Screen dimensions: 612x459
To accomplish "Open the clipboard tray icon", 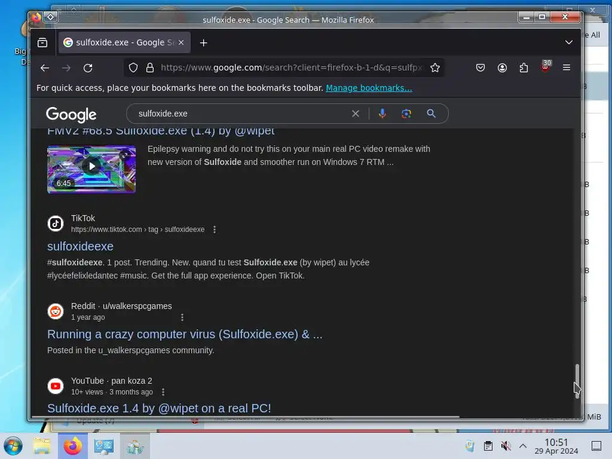I will click(488, 446).
